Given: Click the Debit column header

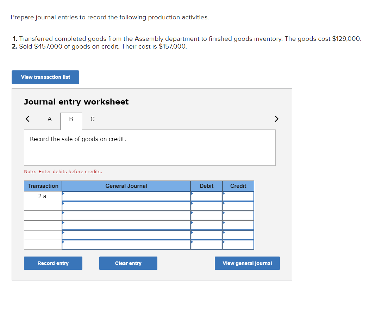Looking at the screenshot, I should coord(206,186).
